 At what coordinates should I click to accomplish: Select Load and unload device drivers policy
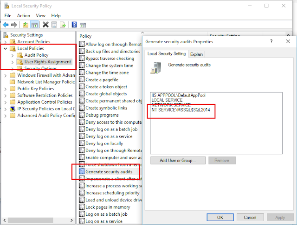click(114, 200)
